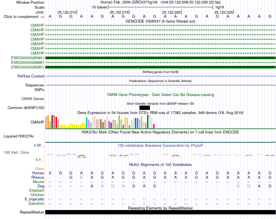Click the black RepeatMasker repeat bar
The image size is (276, 219).
160,212
